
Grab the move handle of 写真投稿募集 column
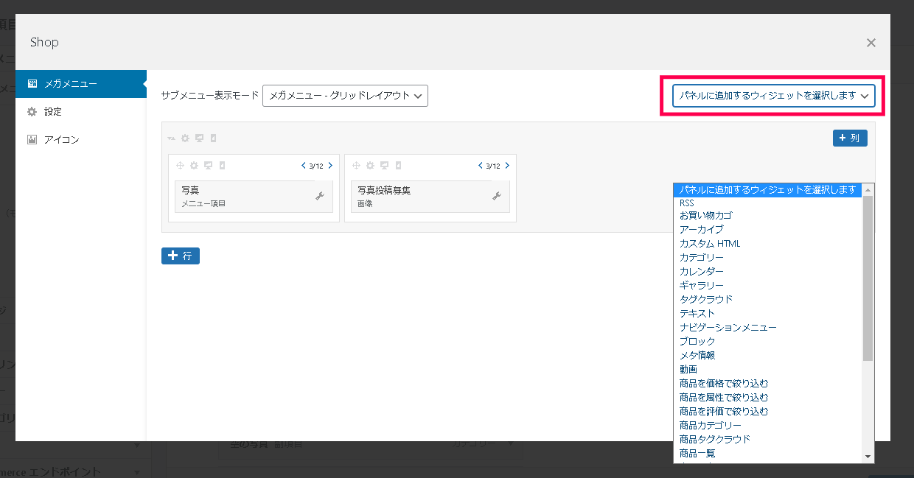coord(357,166)
